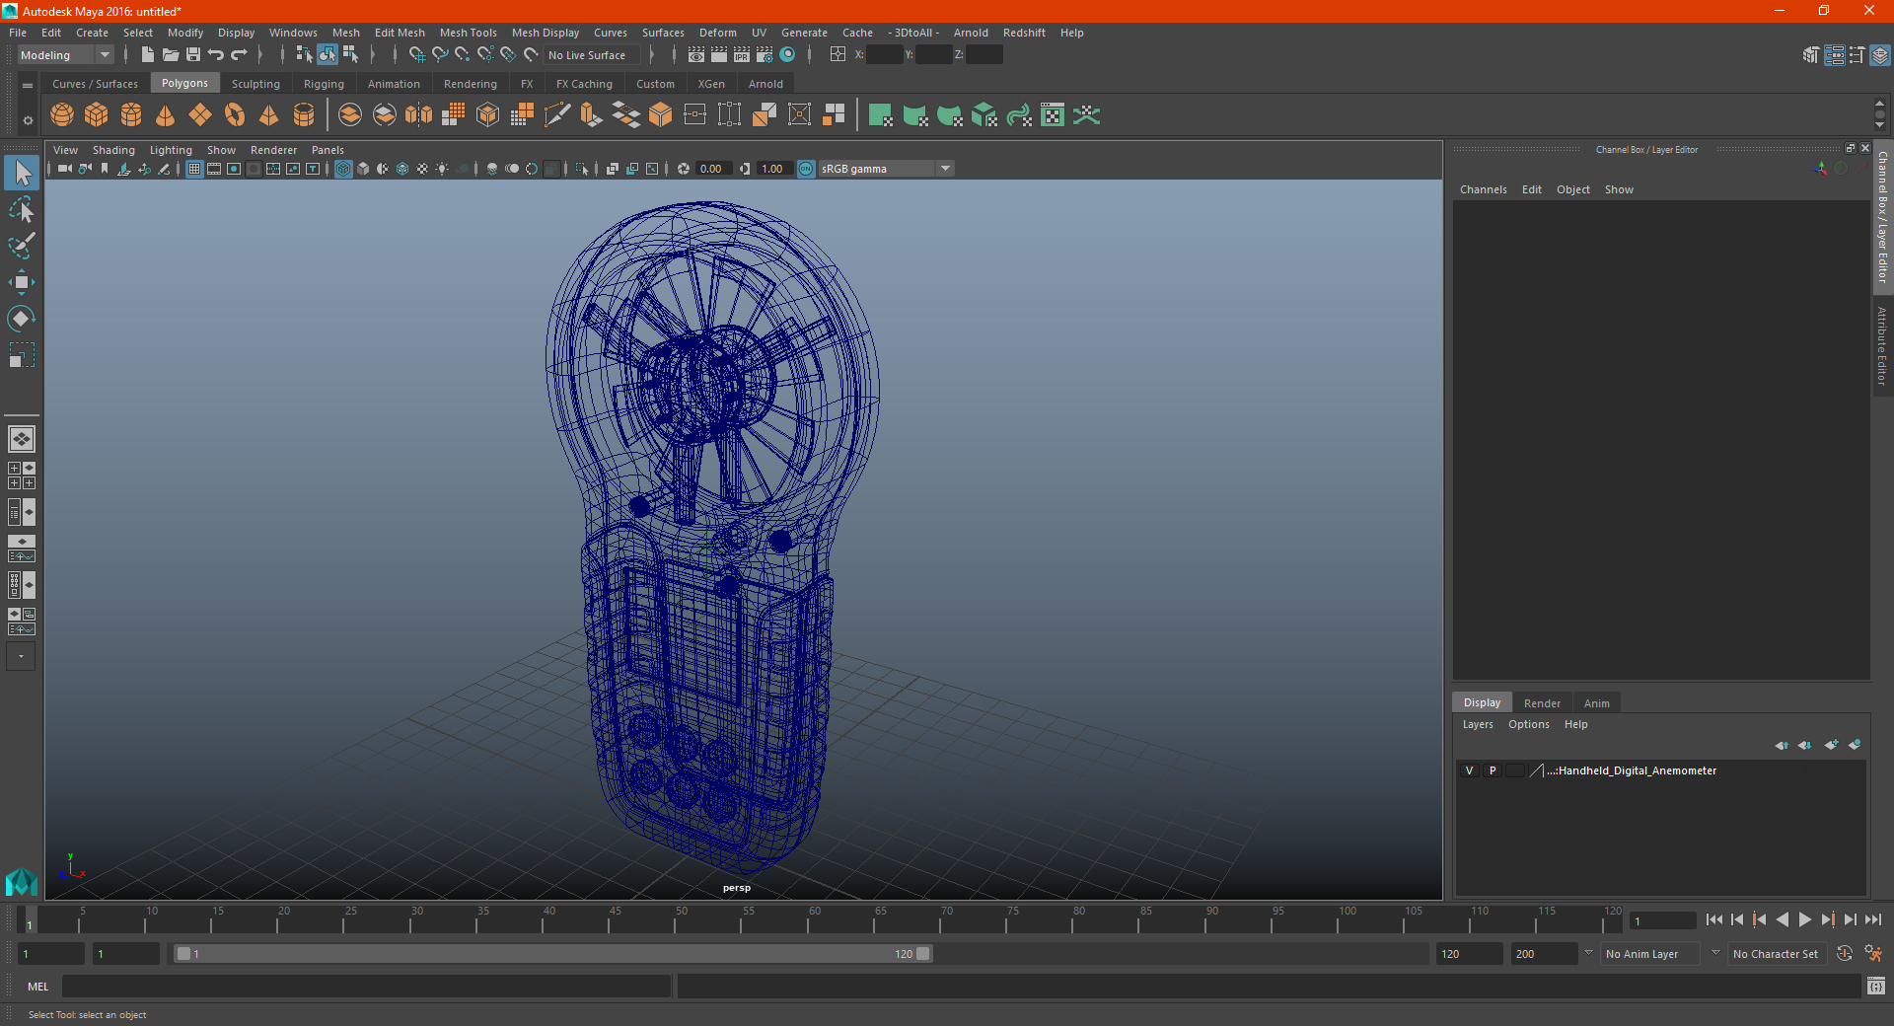Viewport: 1894px width, 1026px height.
Task: Toggle auto keyframe button
Action: (x=1845, y=954)
